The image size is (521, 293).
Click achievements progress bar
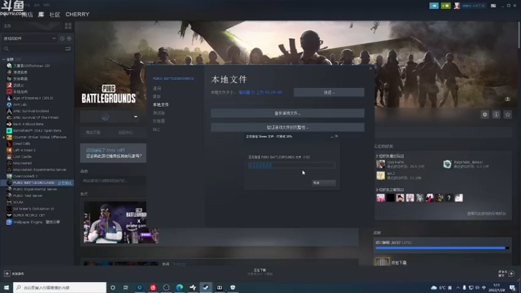pos(442,248)
